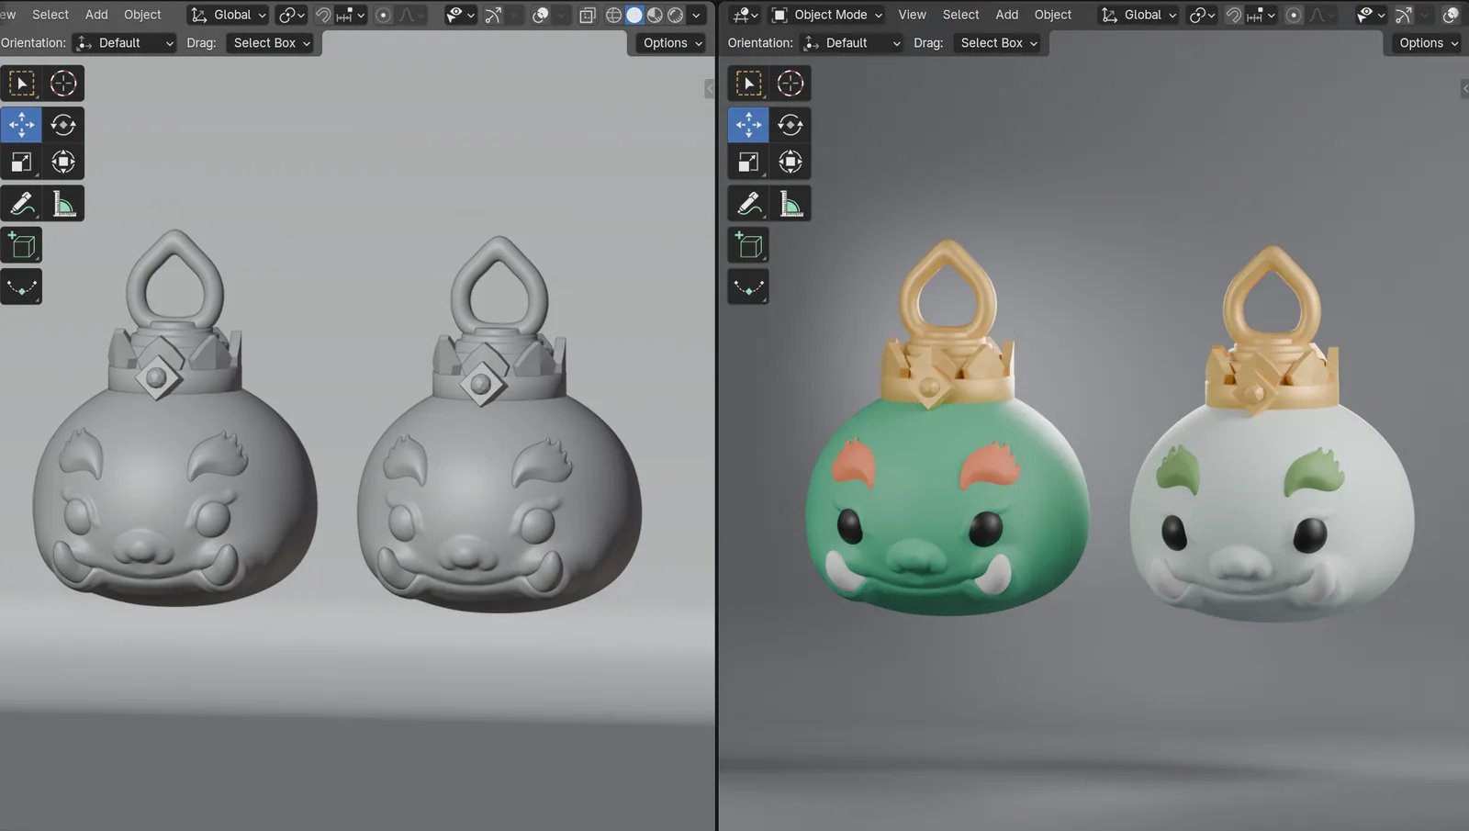Open Orientation Default dropdown in left viewport
Screen dimensions: 1469x831
click(x=125, y=43)
